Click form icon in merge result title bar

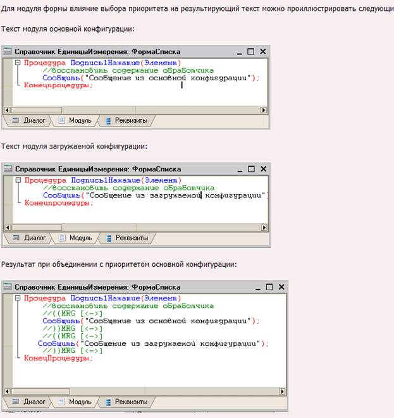point(8,287)
